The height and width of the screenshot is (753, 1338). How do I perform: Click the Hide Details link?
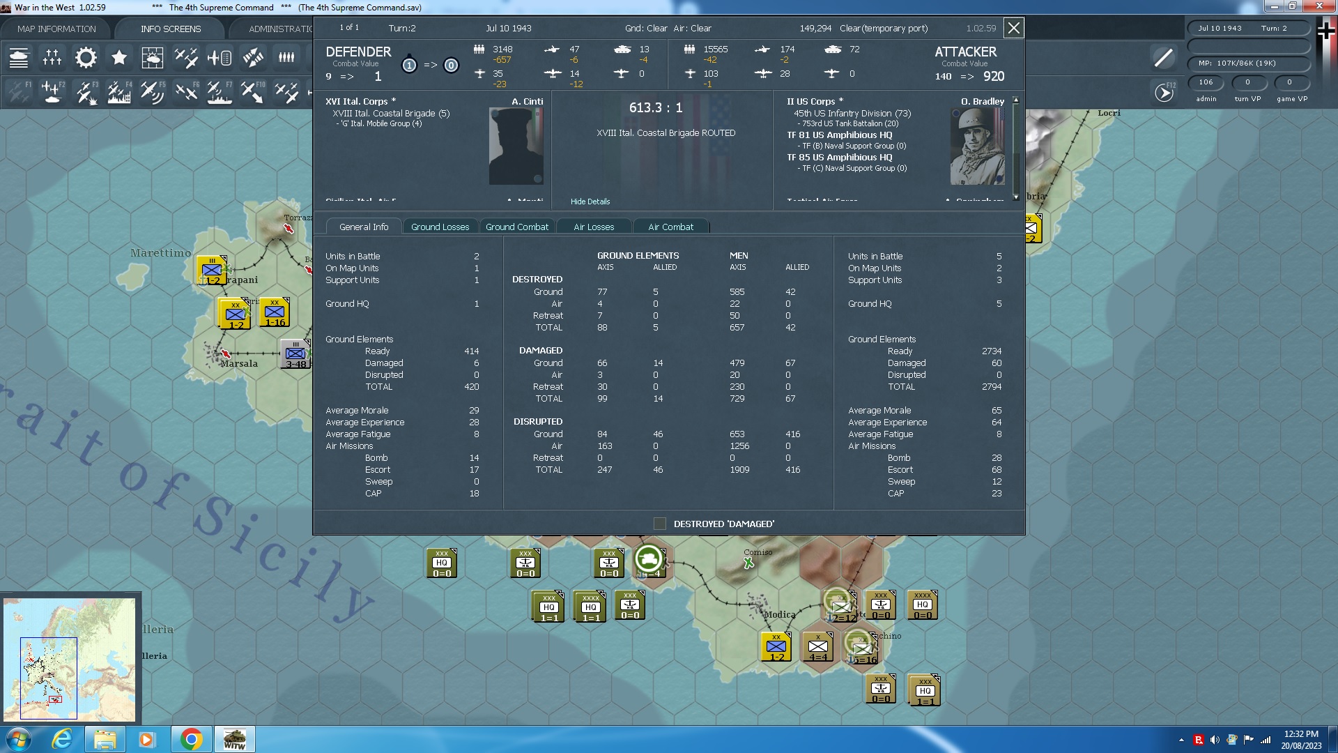tap(590, 201)
